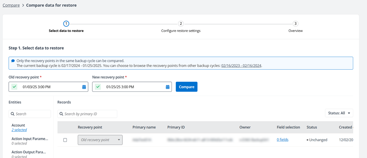Click the Status column header

312,127
